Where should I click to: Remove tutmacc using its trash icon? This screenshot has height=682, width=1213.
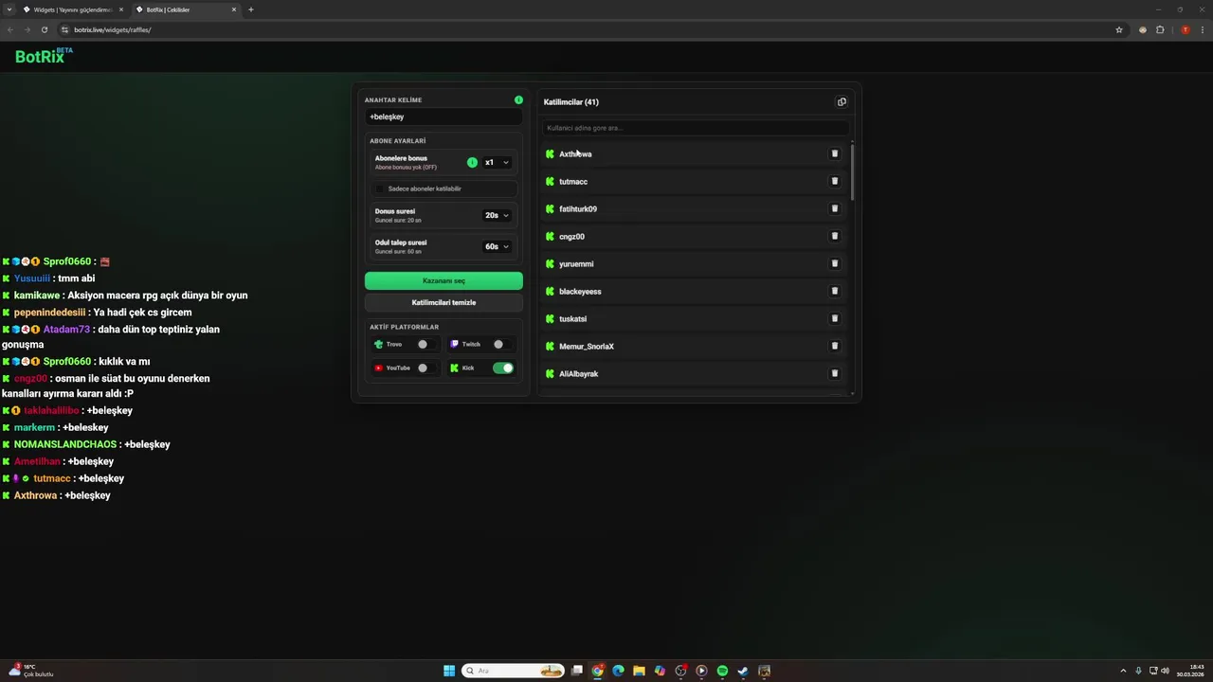(835, 181)
